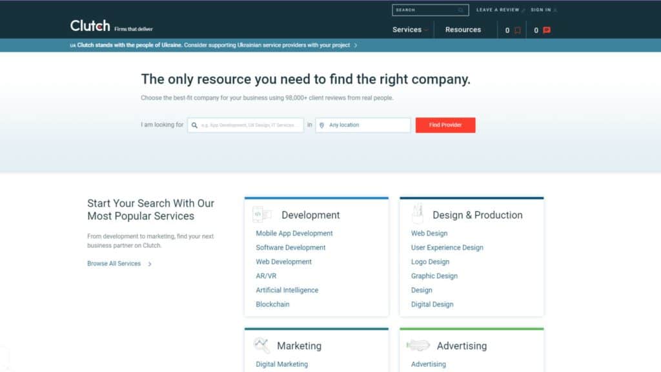
Task: Click Leave a Review link
Action: (x=498, y=10)
